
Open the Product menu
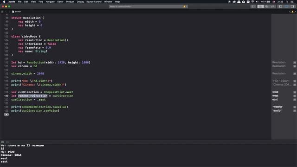point(70,2)
